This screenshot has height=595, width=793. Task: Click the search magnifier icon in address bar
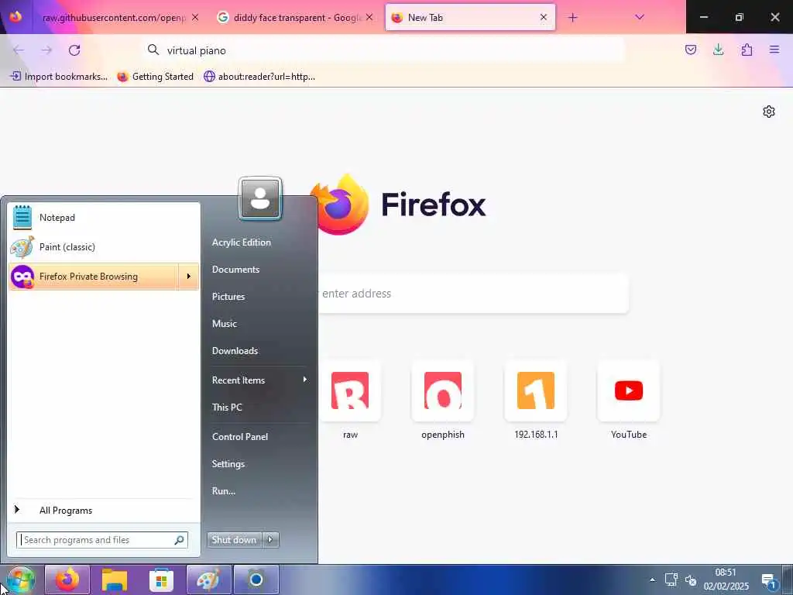click(153, 50)
